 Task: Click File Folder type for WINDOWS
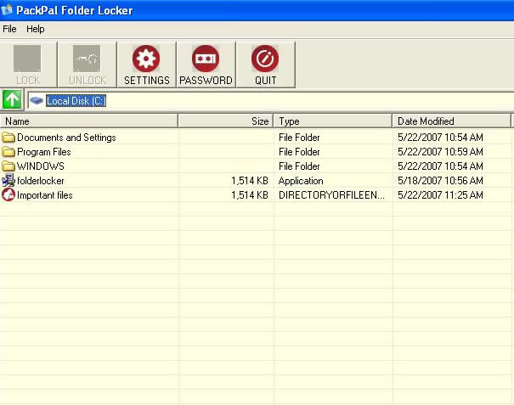(299, 166)
